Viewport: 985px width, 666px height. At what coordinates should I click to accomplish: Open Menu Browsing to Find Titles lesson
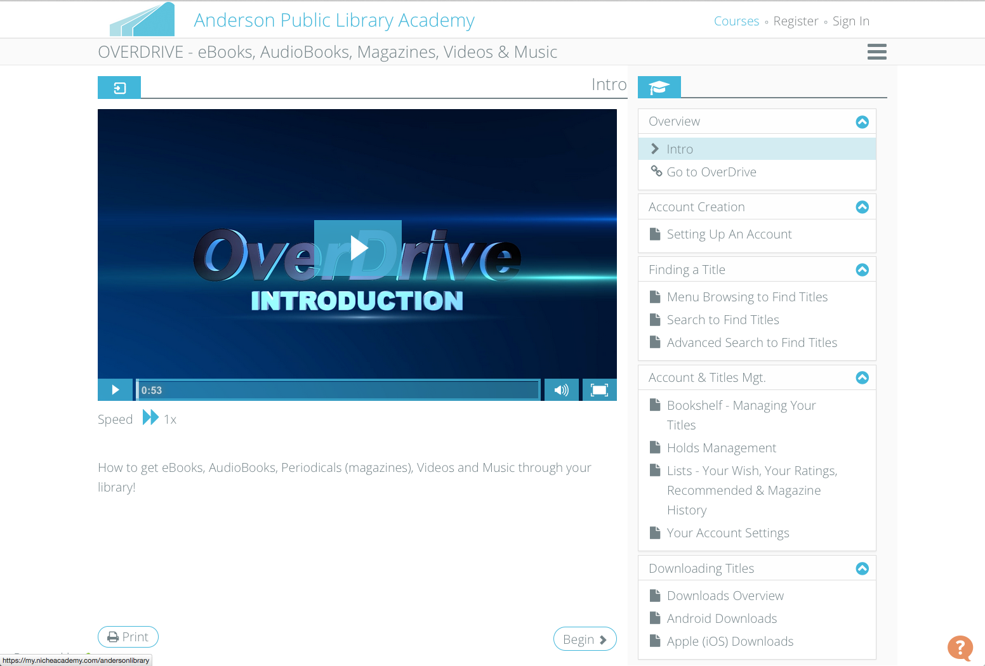tap(747, 297)
